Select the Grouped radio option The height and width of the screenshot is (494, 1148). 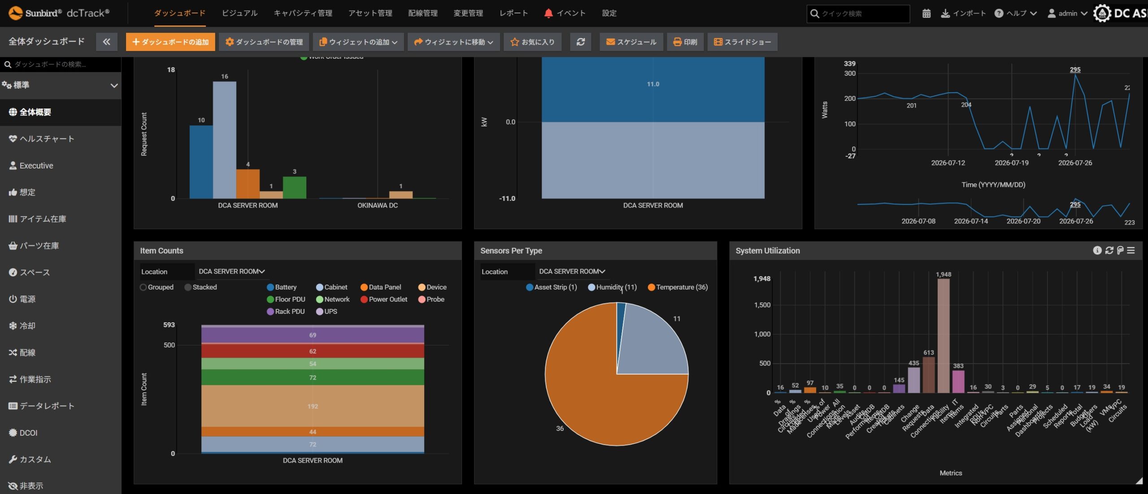(143, 287)
